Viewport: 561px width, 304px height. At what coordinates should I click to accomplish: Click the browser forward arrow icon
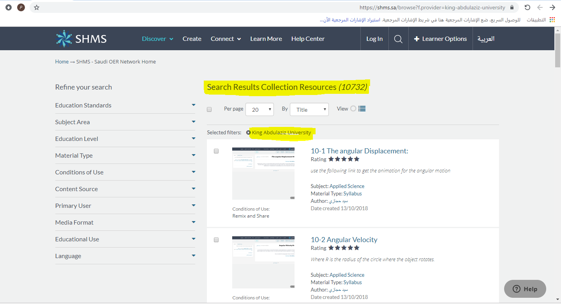point(552,7)
